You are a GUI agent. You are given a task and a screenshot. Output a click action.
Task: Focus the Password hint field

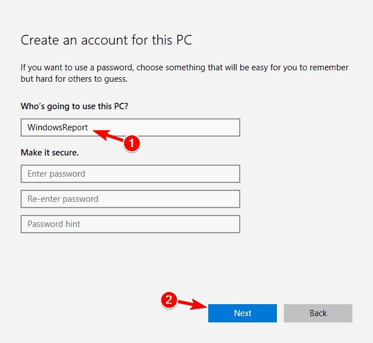(130, 224)
